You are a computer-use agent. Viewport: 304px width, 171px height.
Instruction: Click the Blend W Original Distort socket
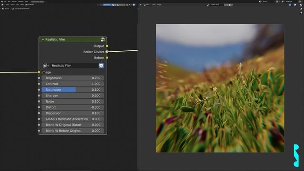39,125
